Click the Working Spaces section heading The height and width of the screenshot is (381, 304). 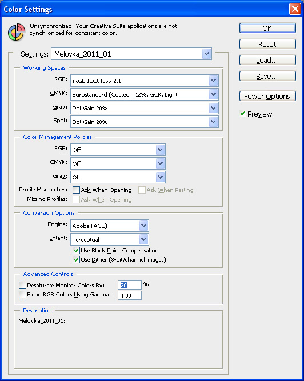(44, 68)
